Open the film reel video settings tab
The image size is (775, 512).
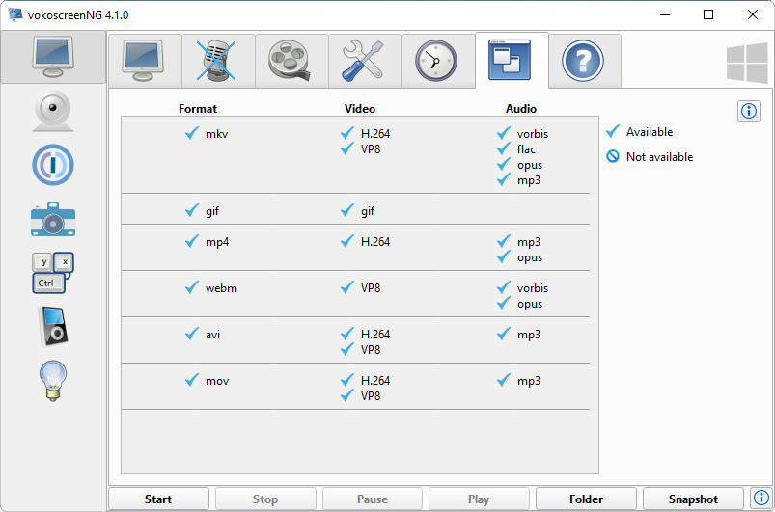click(x=291, y=61)
